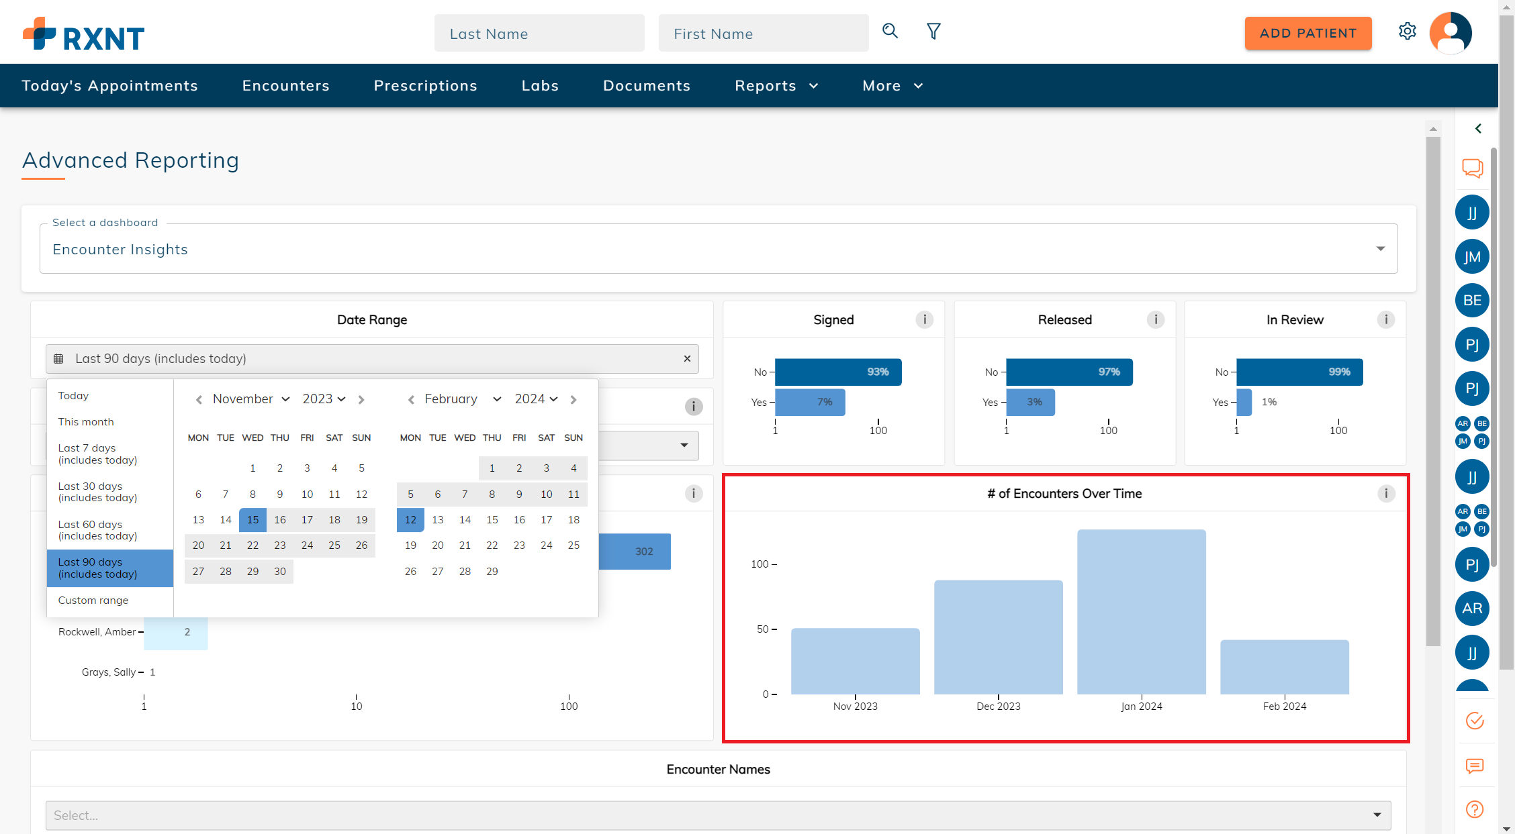Click the date range input field

[x=372, y=358]
